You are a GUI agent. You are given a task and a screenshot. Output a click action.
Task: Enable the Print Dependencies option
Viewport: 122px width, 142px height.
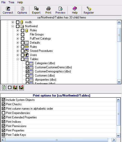(x=3, y=113)
